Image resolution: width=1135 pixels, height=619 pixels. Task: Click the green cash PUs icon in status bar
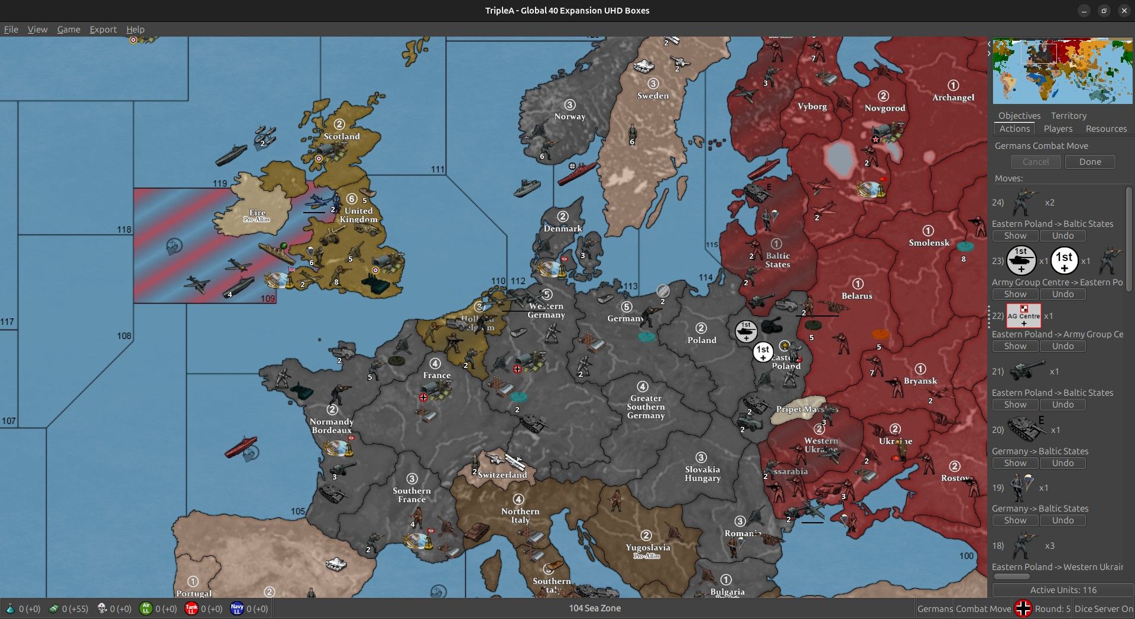[x=54, y=608]
